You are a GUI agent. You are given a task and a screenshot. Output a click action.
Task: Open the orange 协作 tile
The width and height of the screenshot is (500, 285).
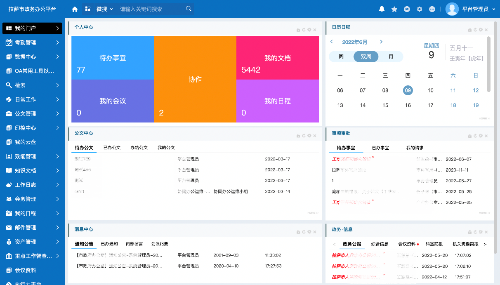[195, 79]
